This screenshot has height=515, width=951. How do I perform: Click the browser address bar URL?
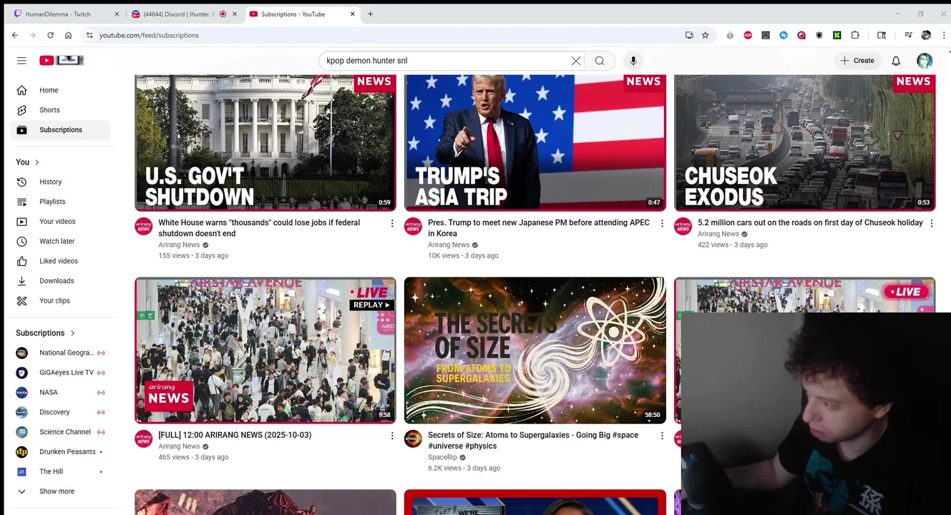tap(149, 35)
